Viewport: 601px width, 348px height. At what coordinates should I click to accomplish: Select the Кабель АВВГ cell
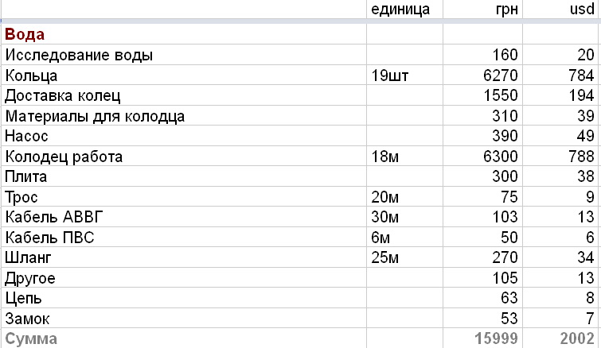click(184, 217)
